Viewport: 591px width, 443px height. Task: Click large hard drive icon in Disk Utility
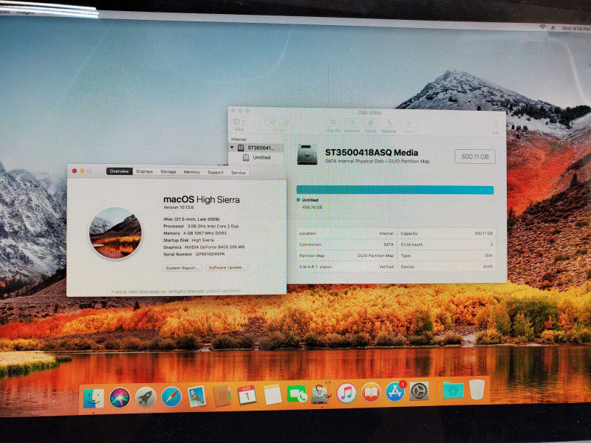(x=307, y=154)
